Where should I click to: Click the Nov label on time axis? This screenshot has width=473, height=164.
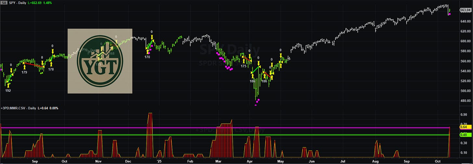pyautogui.click(x=98, y=161)
